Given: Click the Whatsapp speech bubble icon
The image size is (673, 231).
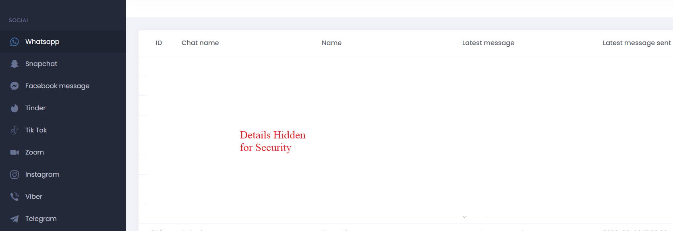Looking at the screenshot, I should [14, 42].
